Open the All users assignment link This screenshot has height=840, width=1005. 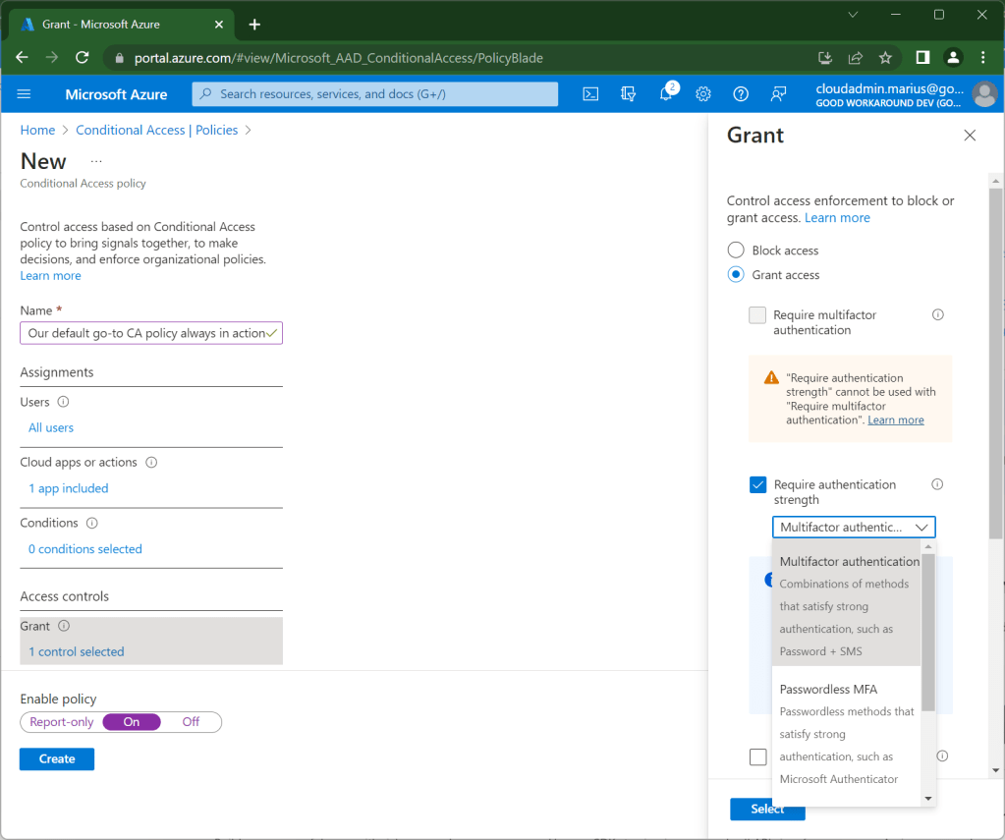tap(51, 427)
